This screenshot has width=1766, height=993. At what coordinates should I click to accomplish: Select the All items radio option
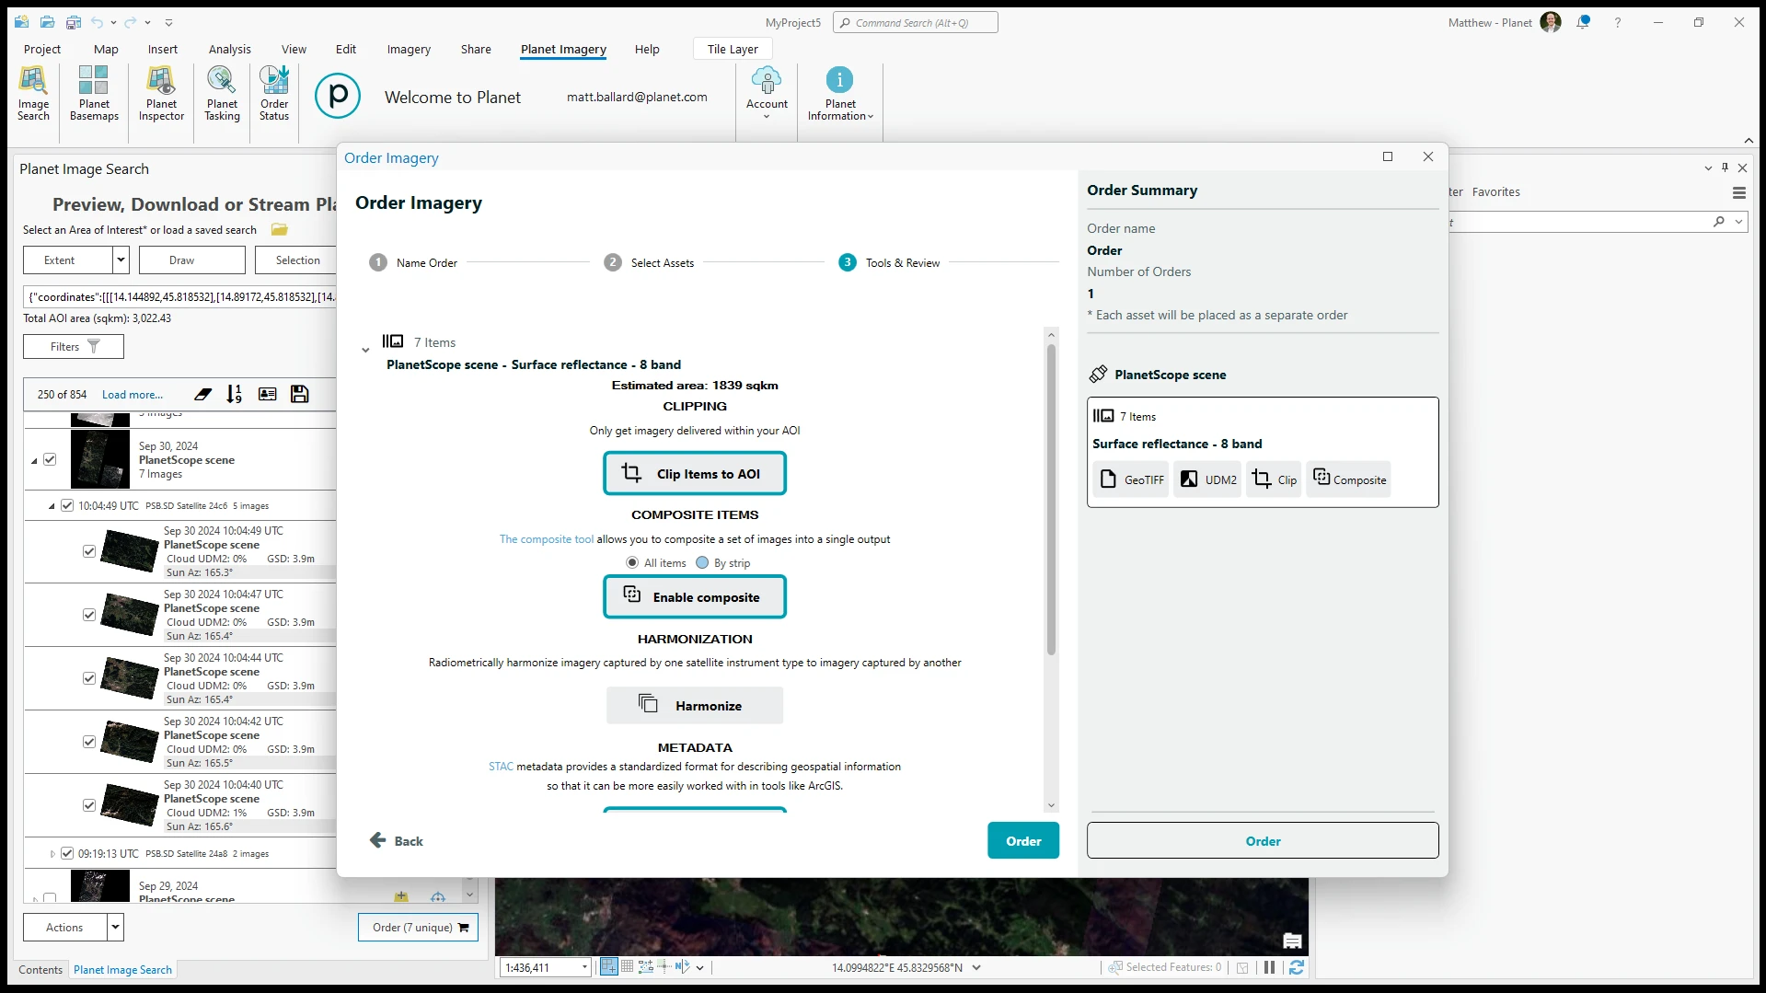[x=632, y=562]
